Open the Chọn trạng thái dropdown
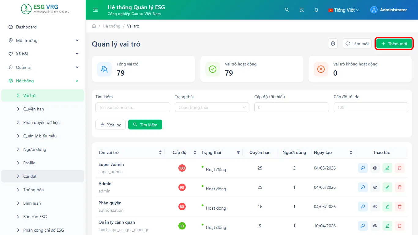 coord(212,107)
